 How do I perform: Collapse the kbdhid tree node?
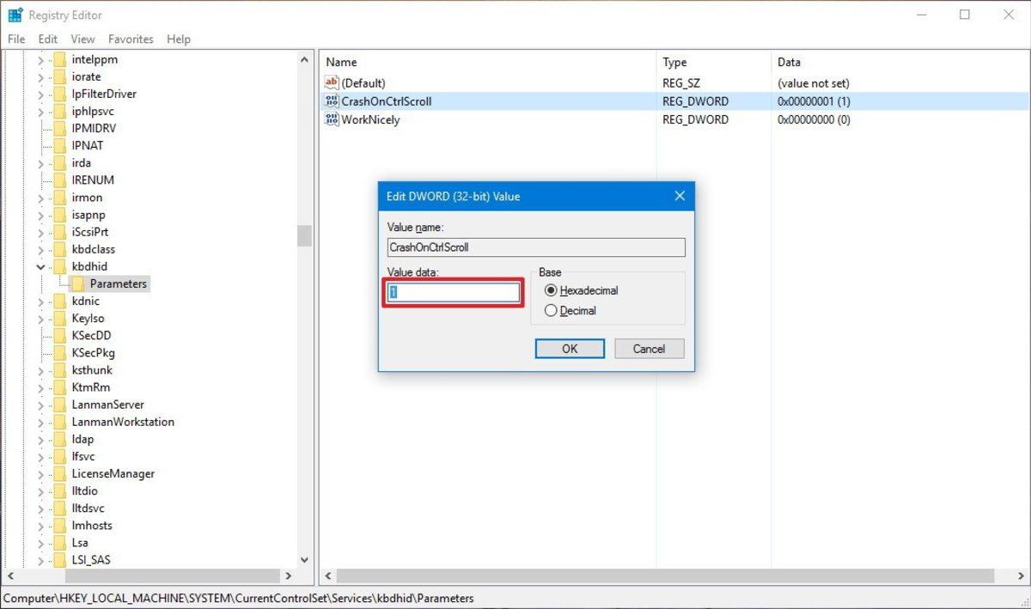pos(40,266)
